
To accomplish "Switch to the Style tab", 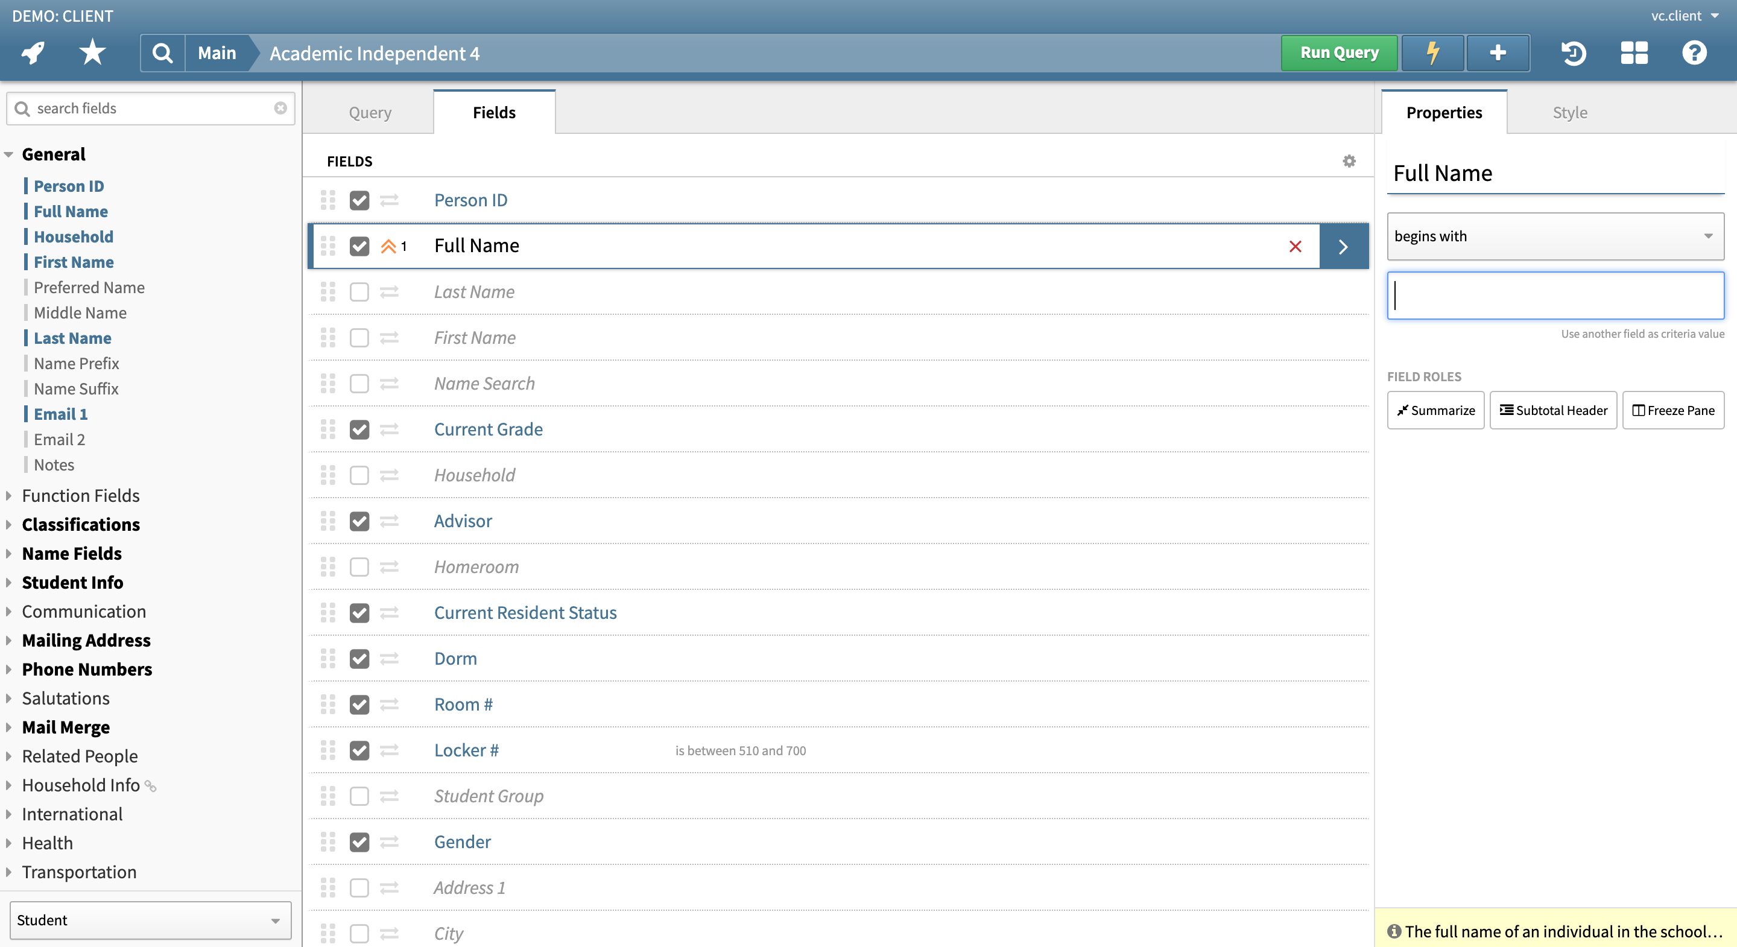I will [x=1569, y=113].
